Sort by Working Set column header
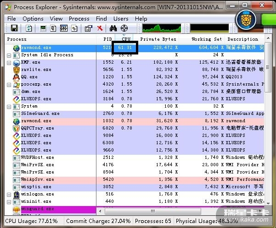276x228 pixels. click(202, 39)
